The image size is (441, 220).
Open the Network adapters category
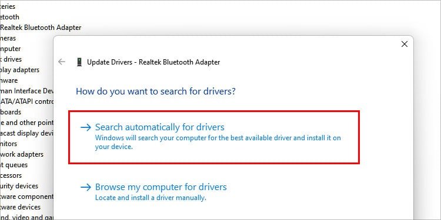(x=22, y=154)
